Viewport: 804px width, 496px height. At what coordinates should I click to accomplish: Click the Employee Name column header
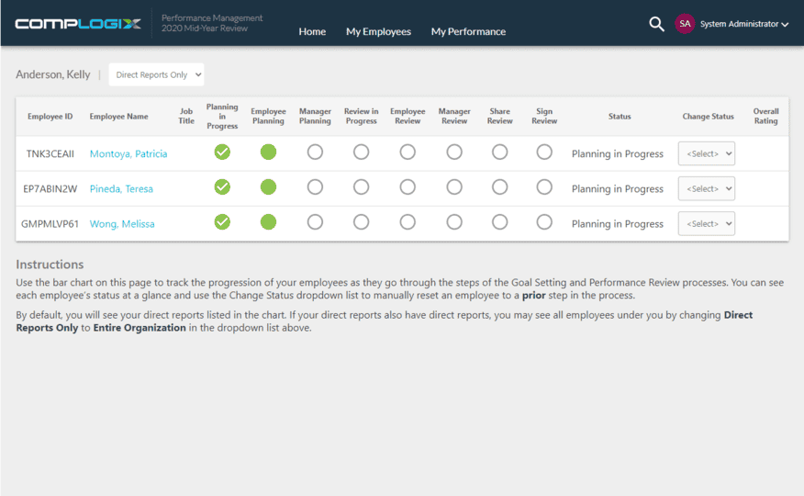(x=119, y=117)
